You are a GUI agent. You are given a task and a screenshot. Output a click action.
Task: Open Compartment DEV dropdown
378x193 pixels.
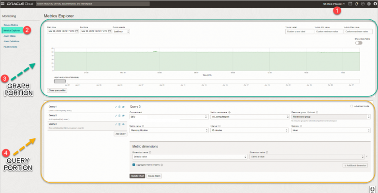[169, 117]
